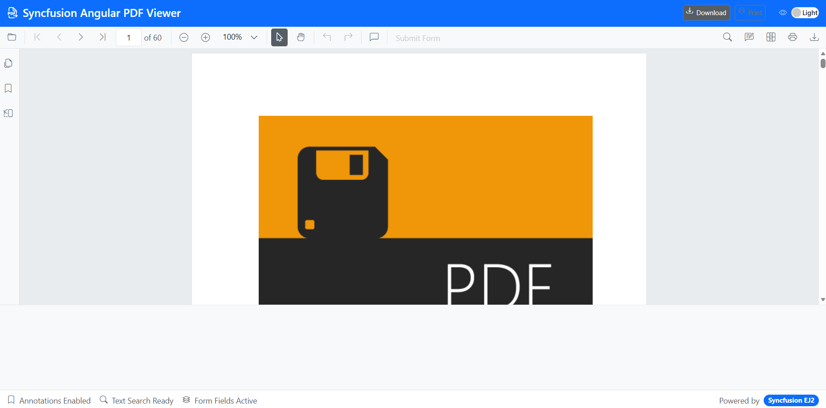Activate the text selection cursor tool
826x408 pixels.
tap(279, 37)
